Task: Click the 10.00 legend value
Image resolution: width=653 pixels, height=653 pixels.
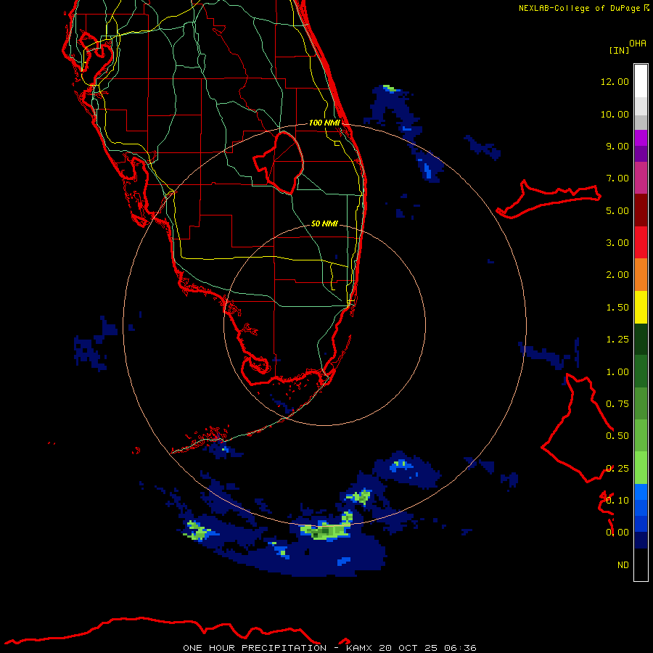Action: tap(615, 114)
